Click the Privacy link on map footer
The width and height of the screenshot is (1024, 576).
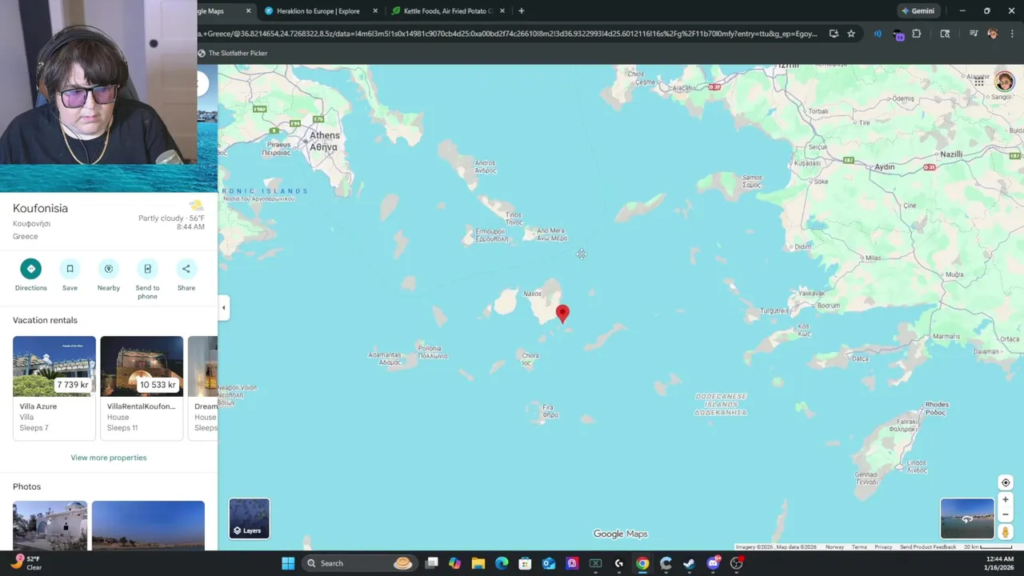coord(883,547)
